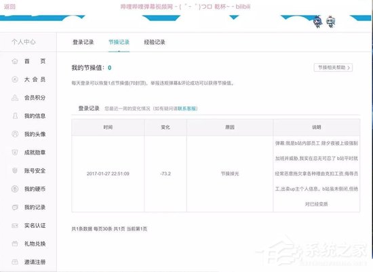
Task: Click the -73.2 change value cell
Action: click(x=165, y=174)
